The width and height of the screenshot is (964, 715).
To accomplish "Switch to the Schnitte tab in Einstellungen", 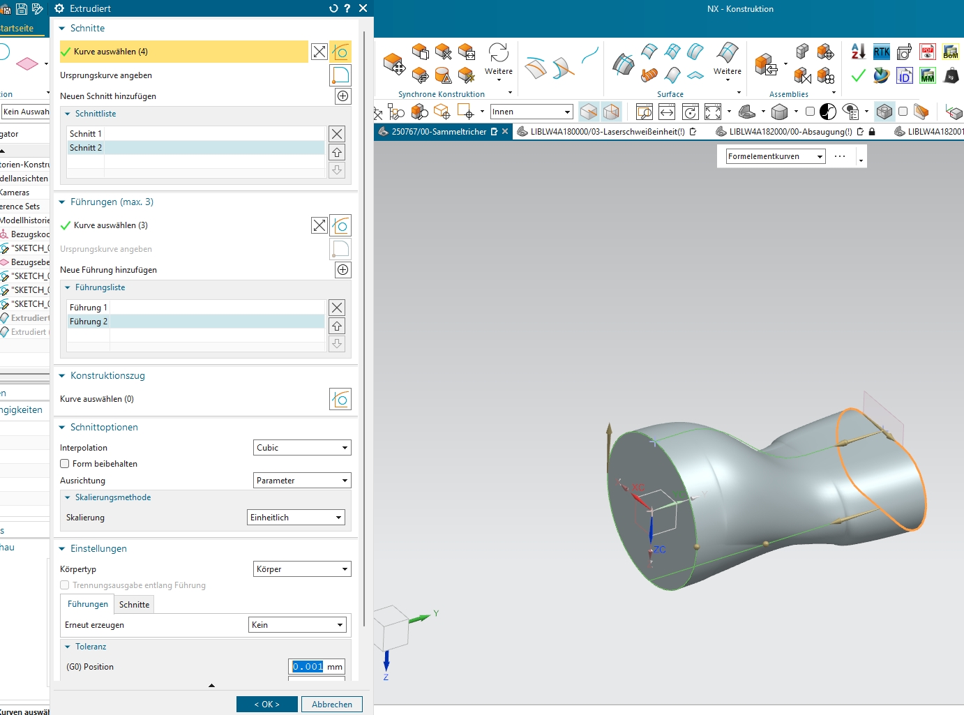I will tap(134, 605).
